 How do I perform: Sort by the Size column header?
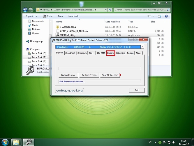coord(153,22)
